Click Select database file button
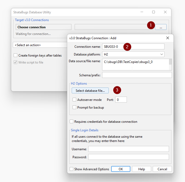This screenshot has width=185, height=182. coord(90,90)
